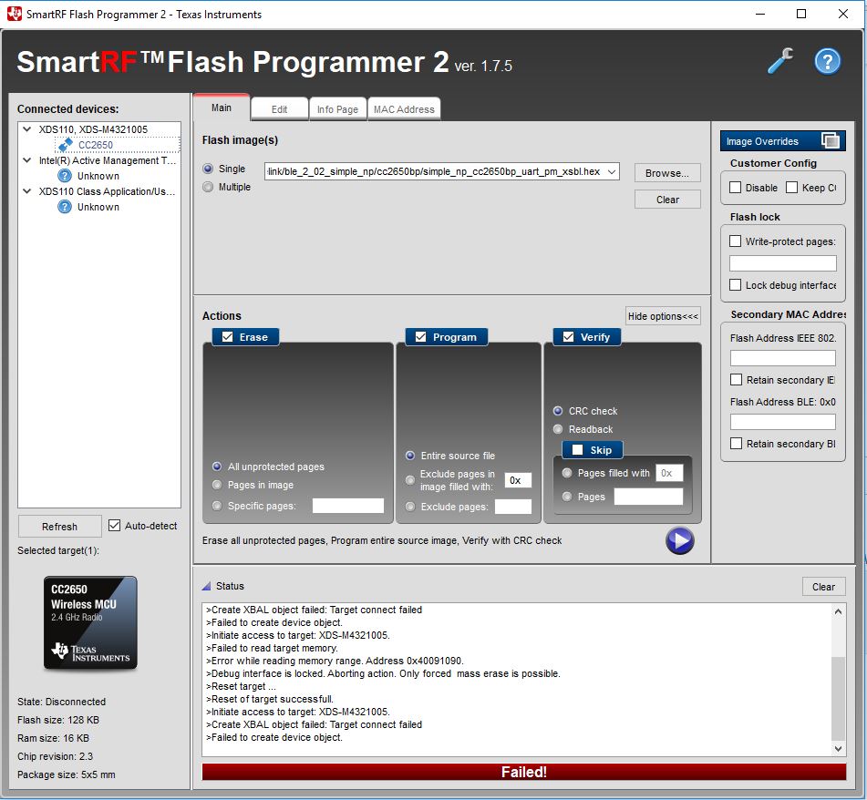The height and width of the screenshot is (800, 867).
Task: Click the question icon under XDS110 Class Application
Action: click(65, 207)
